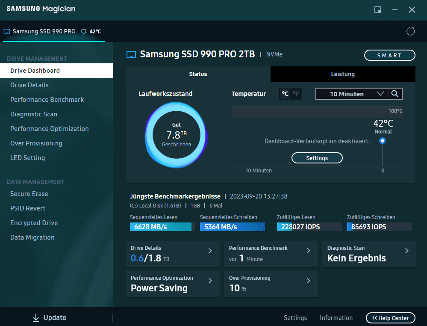Switch temperature unit to °C

pos(285,94)
